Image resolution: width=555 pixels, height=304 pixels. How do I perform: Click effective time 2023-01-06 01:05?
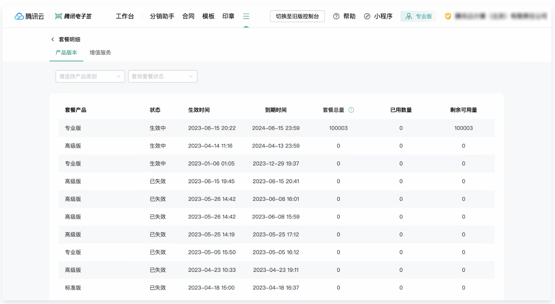212,163
